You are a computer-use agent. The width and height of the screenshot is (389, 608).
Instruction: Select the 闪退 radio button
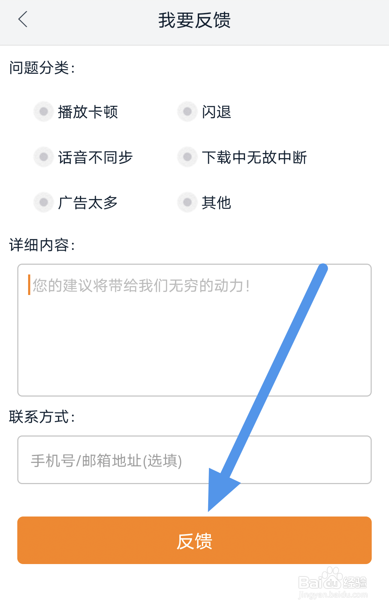click(x=187, y=112)
